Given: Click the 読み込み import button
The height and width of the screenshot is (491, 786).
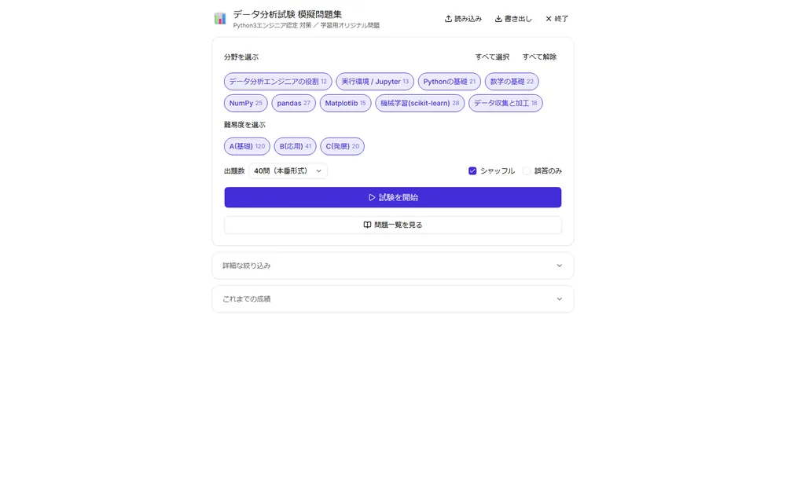Looking at the screenshot, I should [x=463, y=19].
